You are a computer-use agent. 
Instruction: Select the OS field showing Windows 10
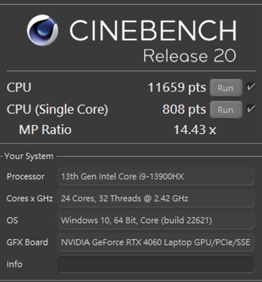156,220
